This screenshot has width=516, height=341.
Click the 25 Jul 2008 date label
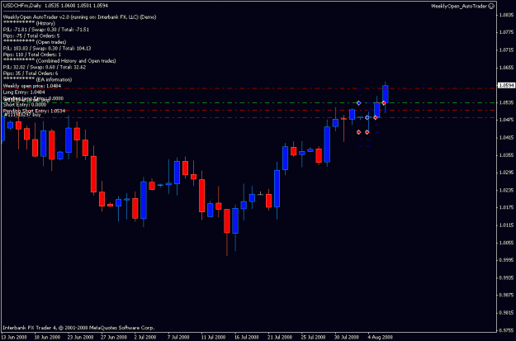point(314,338)
